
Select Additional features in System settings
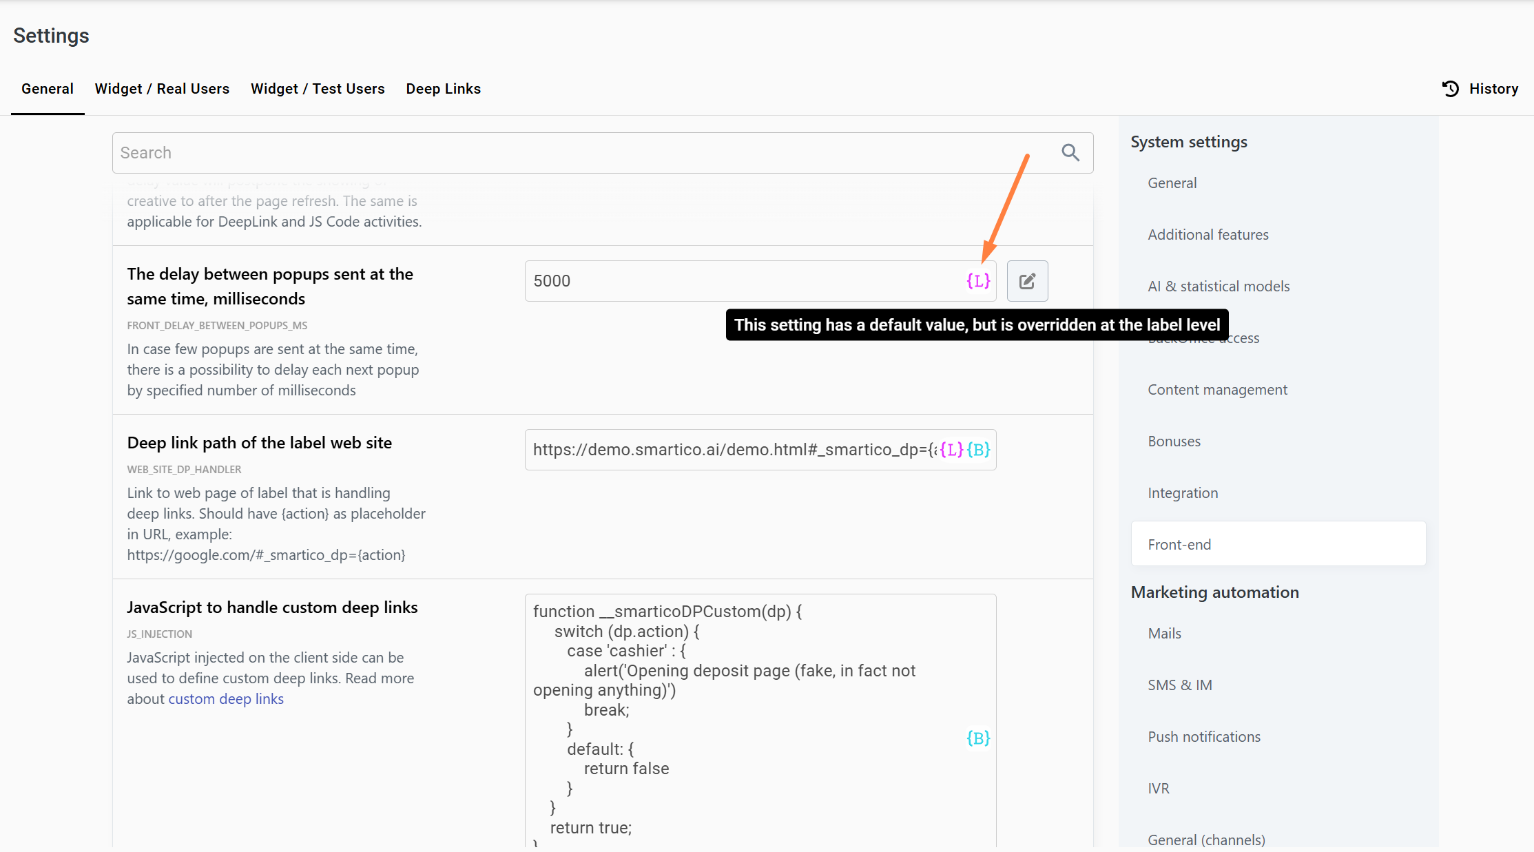(1207, 235)
